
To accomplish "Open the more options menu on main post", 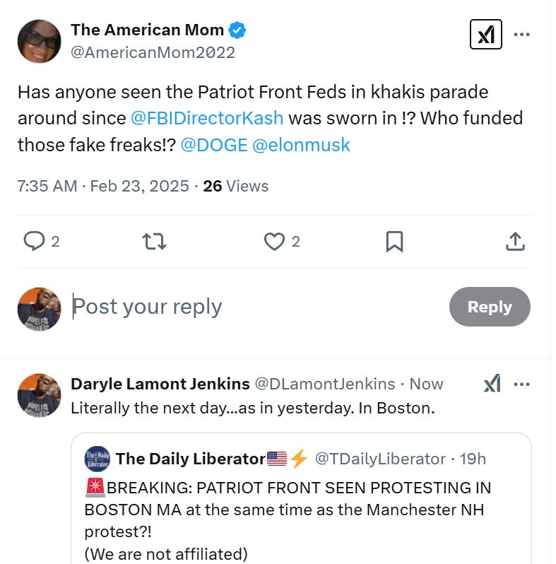I will tap(521, 34).
